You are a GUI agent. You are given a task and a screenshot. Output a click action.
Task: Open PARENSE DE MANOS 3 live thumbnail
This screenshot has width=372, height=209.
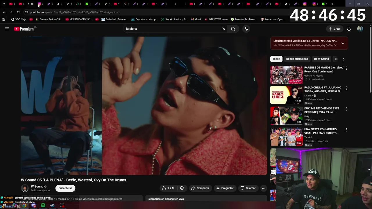click(286, 75)
